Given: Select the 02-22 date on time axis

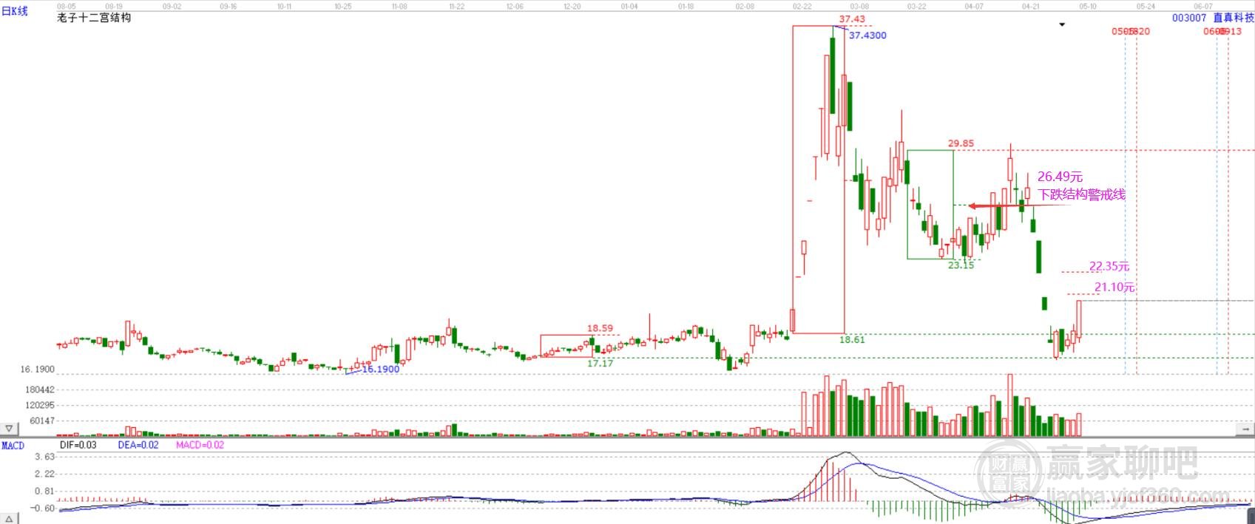Looking at the screenshot, I should coord(802,6).
